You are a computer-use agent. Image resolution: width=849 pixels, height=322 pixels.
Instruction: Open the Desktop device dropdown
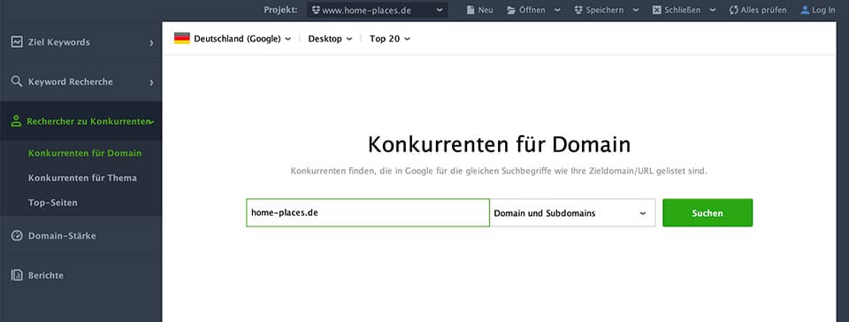click(330, 38)
